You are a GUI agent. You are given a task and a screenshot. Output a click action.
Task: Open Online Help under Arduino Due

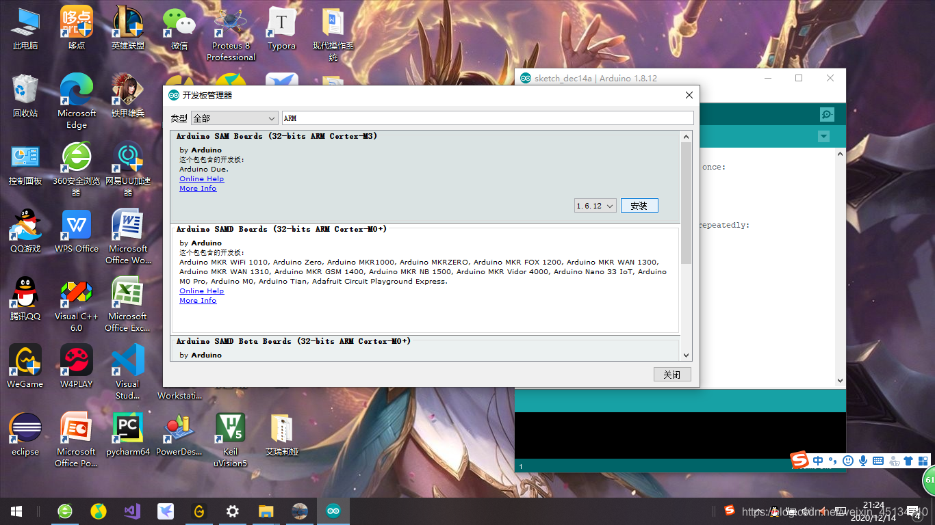point(202,179)
